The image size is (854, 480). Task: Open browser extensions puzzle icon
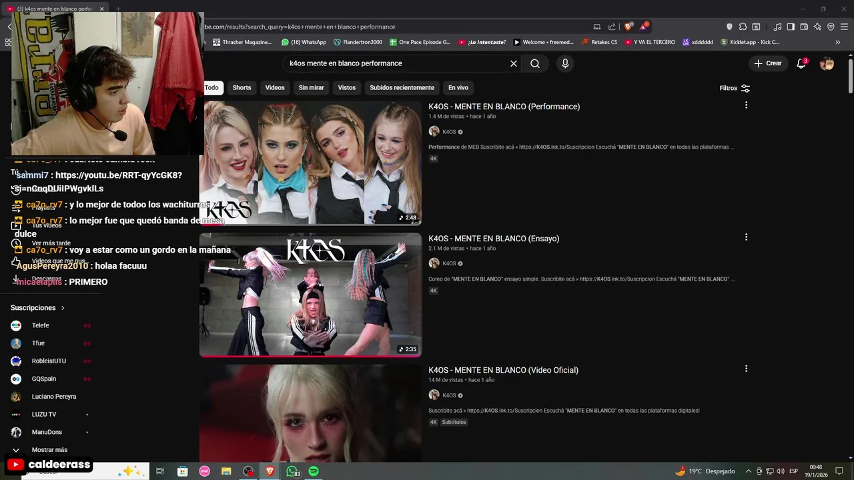(743, 27)
